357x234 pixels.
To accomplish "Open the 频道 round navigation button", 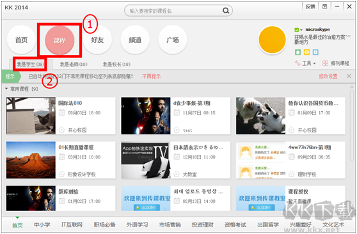I will 135,40.
